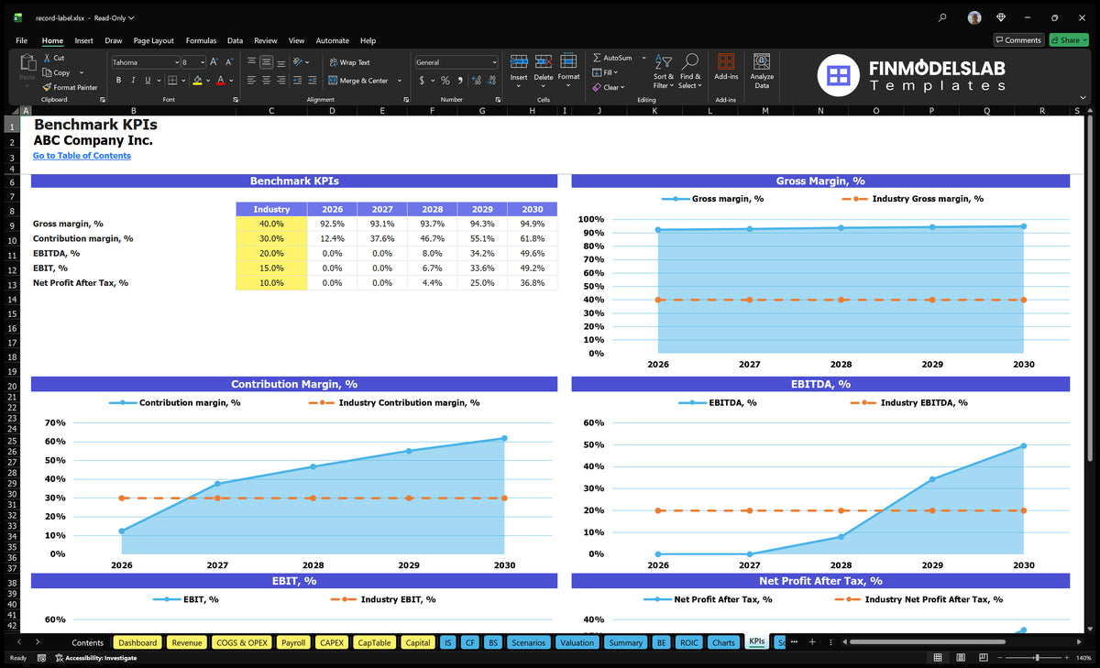This screenshot has height=668, width=1100.
Task: Click the red Font Color button
Action: pos(221,81)
